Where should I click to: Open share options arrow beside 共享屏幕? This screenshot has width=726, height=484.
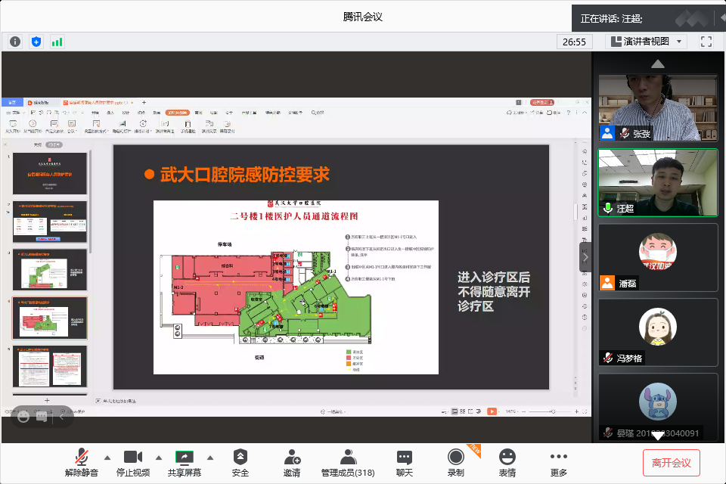pyautogui.click(x=210, y=458)
